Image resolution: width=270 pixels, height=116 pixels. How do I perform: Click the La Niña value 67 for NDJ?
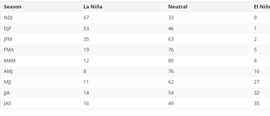pos(86,18)
